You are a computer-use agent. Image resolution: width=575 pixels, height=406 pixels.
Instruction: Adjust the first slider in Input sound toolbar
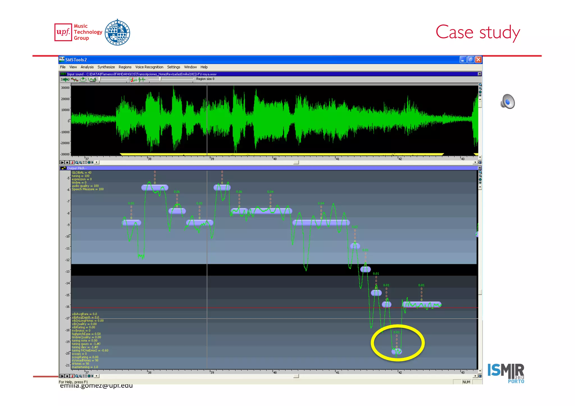pos(113,79)
